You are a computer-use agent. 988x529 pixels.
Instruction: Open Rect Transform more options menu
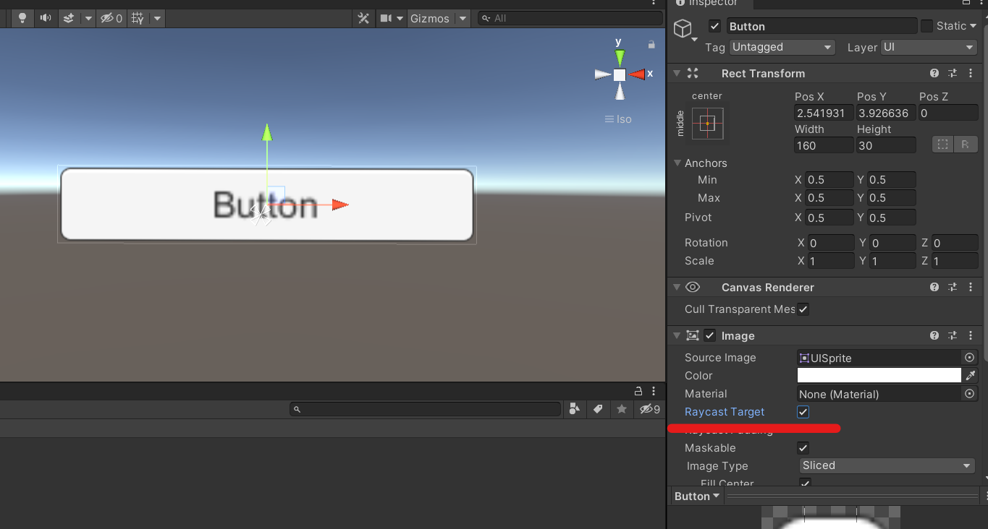pyautogui.click(x=971, y=73)
